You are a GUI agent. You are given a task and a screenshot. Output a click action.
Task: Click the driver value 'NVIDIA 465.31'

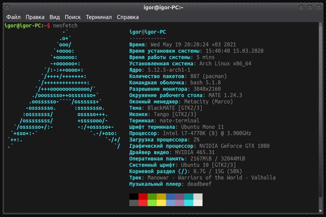click(195, 152)
